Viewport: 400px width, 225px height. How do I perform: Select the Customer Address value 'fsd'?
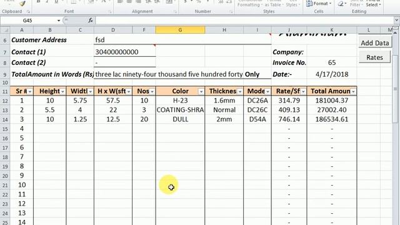tap(182, 40)
